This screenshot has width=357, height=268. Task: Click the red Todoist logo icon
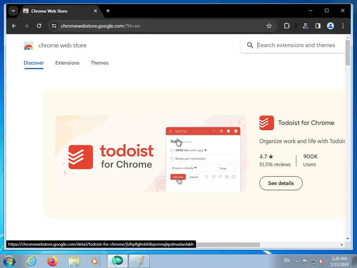(267, 123)
